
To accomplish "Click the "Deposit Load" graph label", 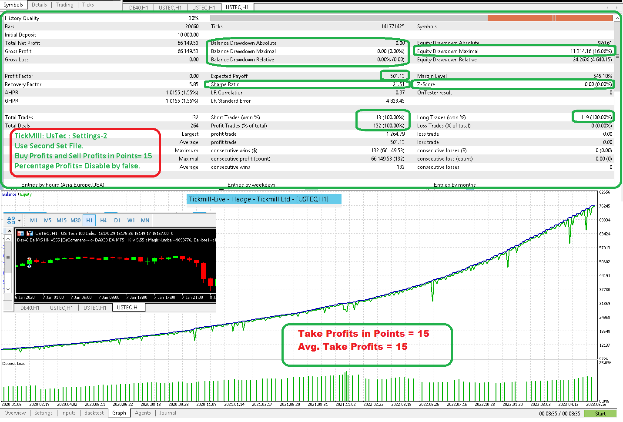I will (x=14, y=364).
